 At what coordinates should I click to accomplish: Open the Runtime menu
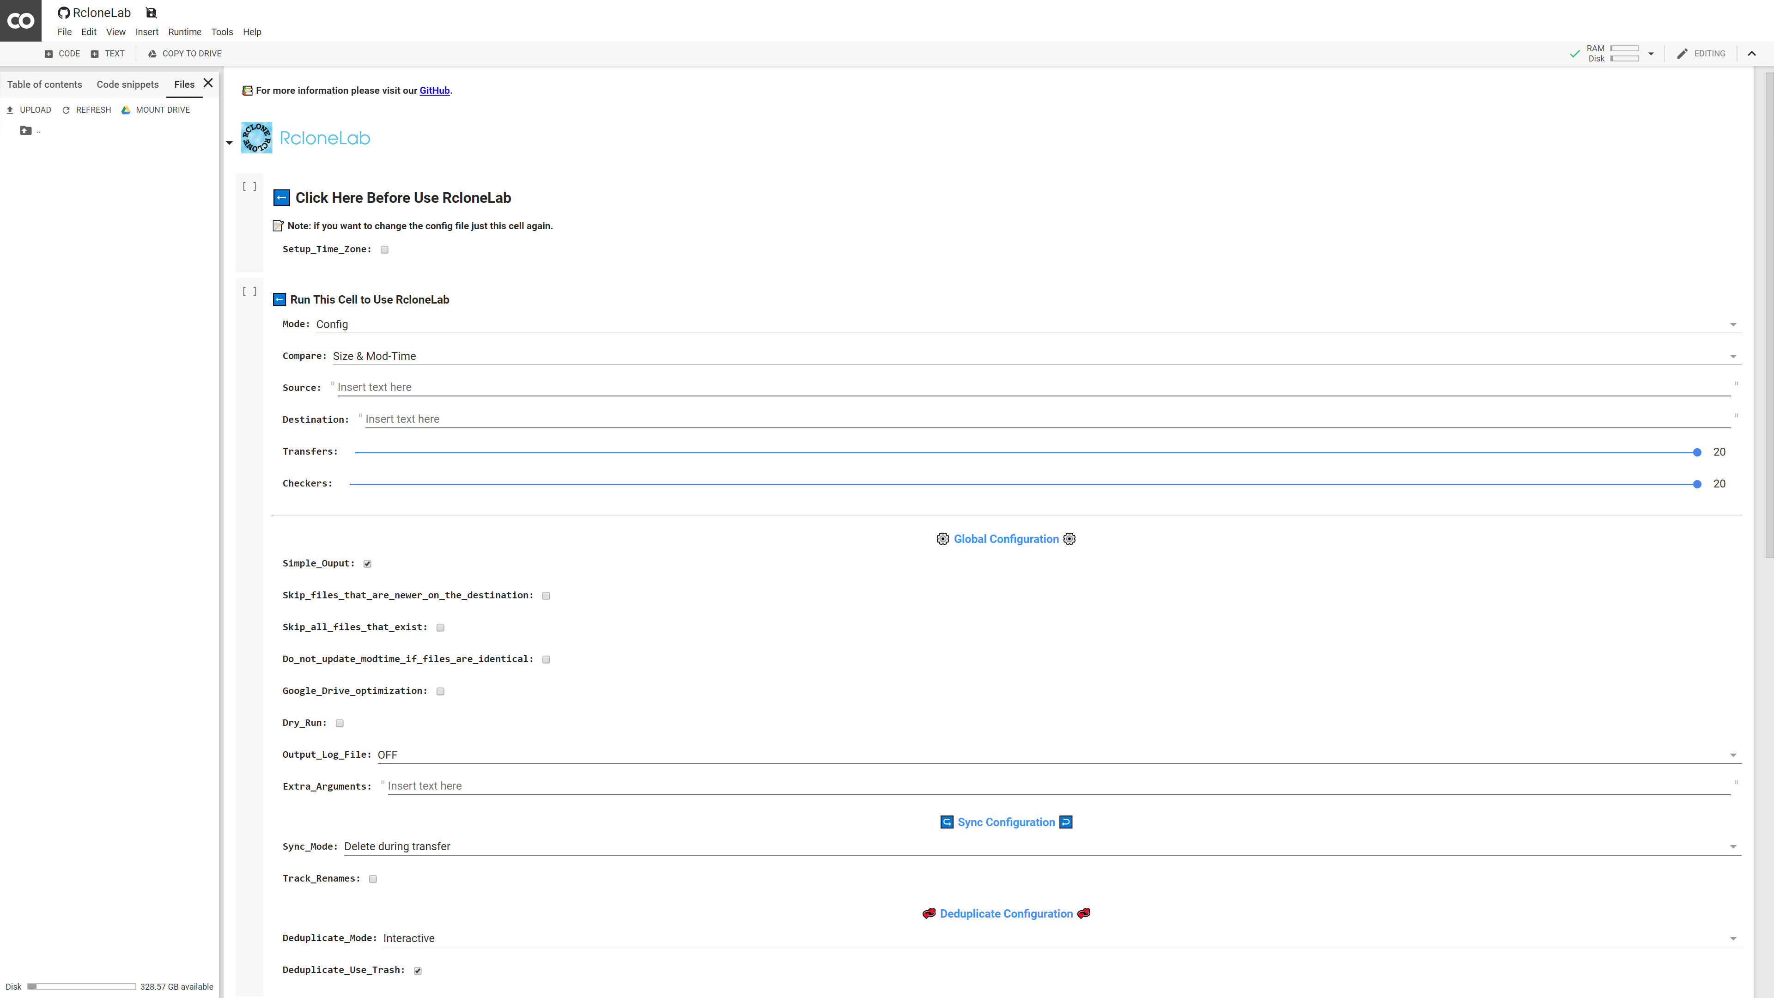tap(185, 32)
